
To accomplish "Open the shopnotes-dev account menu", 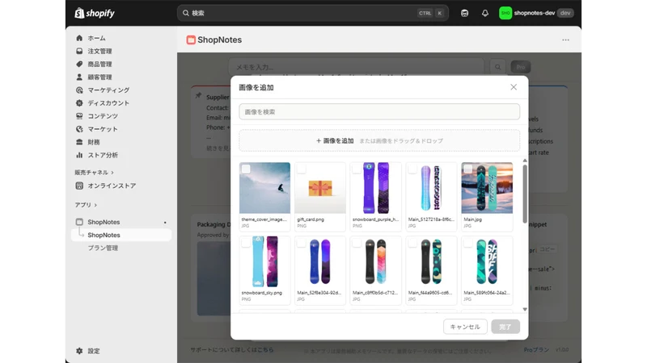I will tap(536, 13).
